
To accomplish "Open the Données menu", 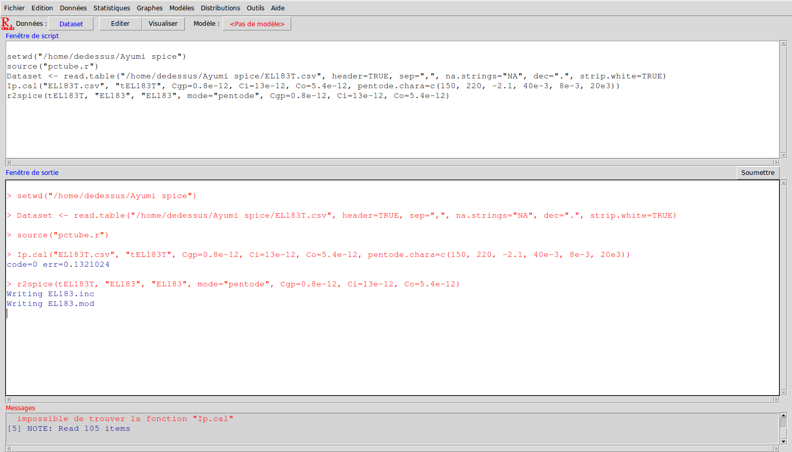I will pos(73,8).
